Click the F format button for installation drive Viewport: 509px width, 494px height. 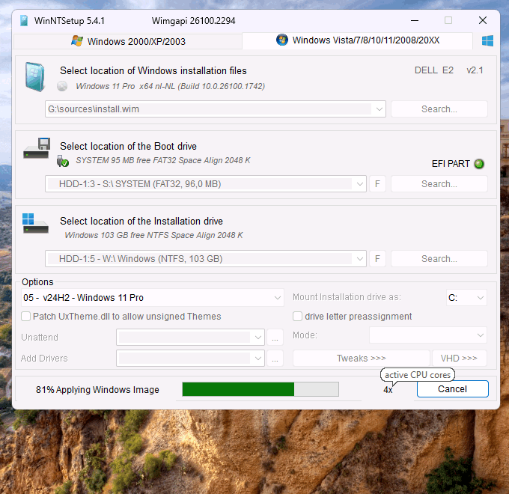pos(377,259)
